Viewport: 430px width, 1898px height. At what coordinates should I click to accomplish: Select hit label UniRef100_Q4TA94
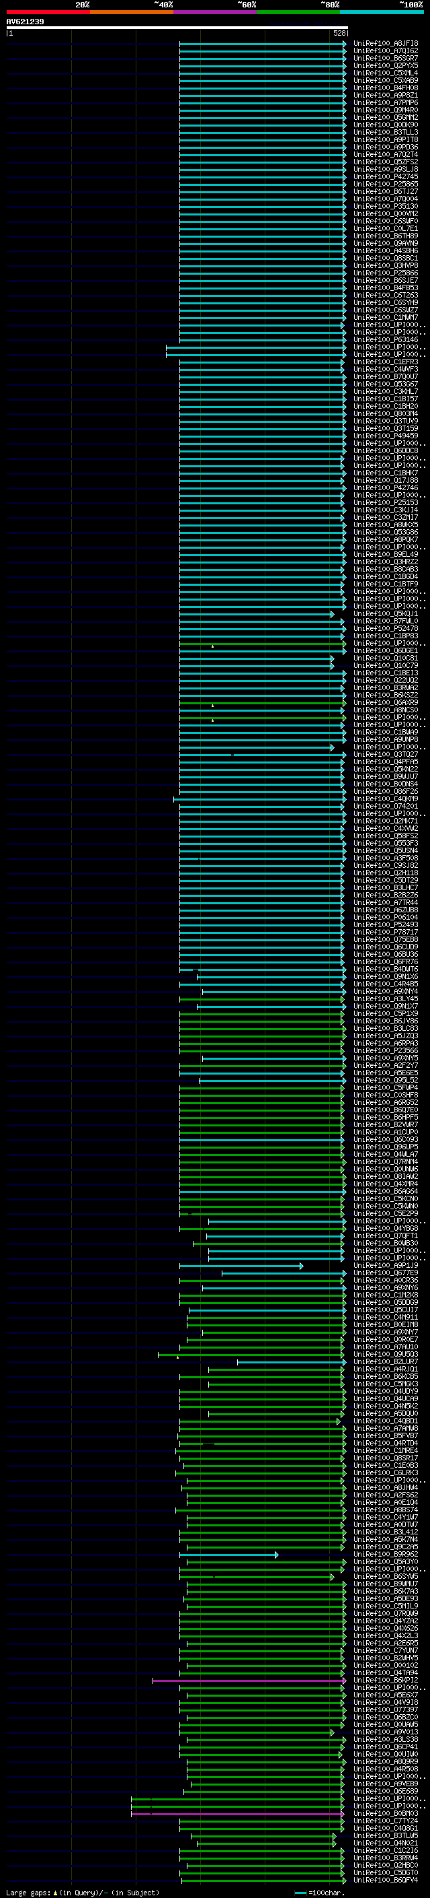click(386, 1672)
